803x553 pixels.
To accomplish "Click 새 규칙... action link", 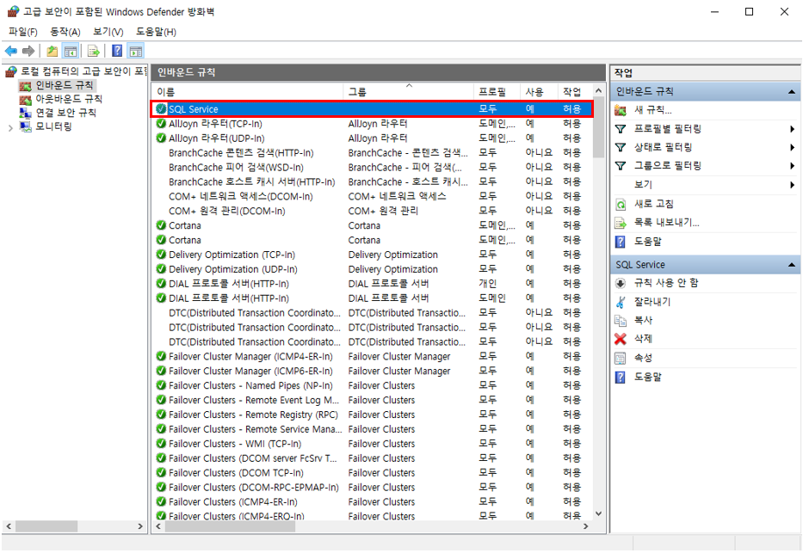I will pos(653,110).
